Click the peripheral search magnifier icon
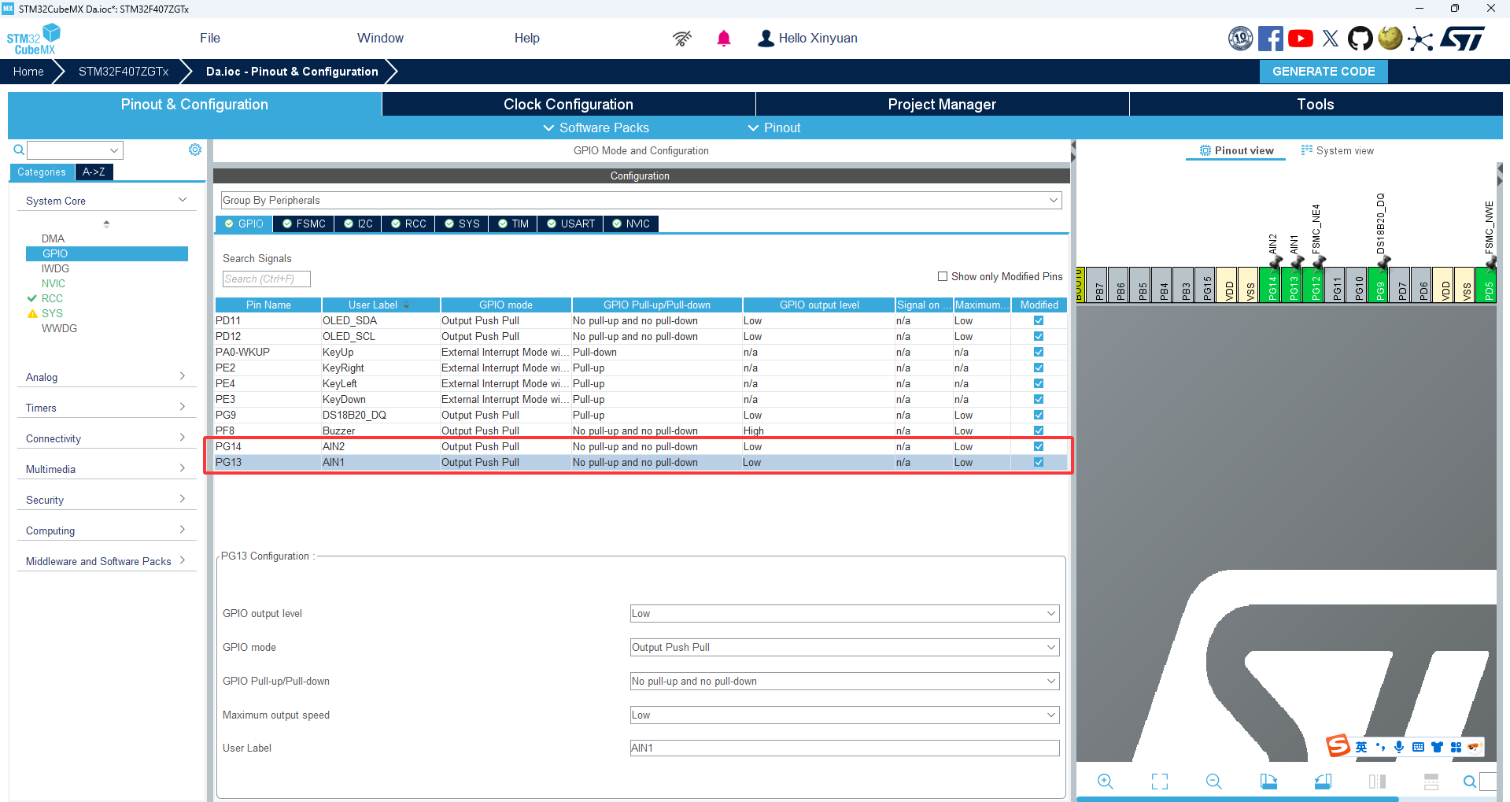 [x=19, y=150]
